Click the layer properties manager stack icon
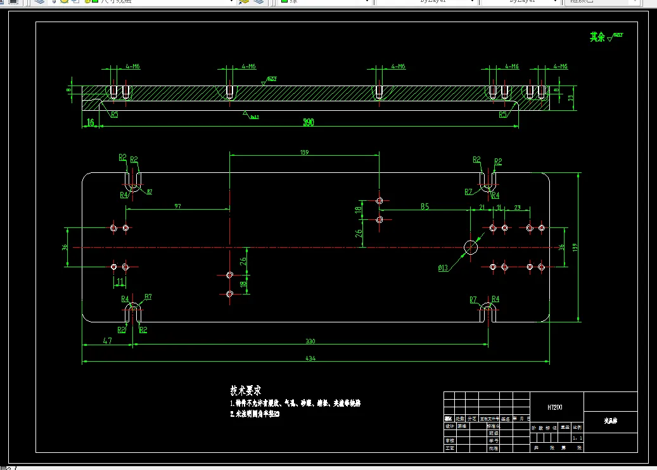Image resolution: width=657 pixels, height=470 pixels. 39,2
